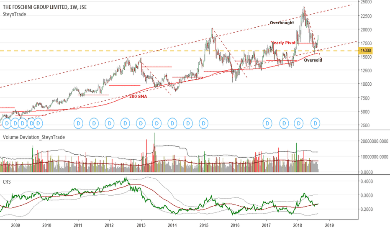Click the 2018 label on time axis
The width and height of the screenshot is (390, 230).
coord(298,225)
